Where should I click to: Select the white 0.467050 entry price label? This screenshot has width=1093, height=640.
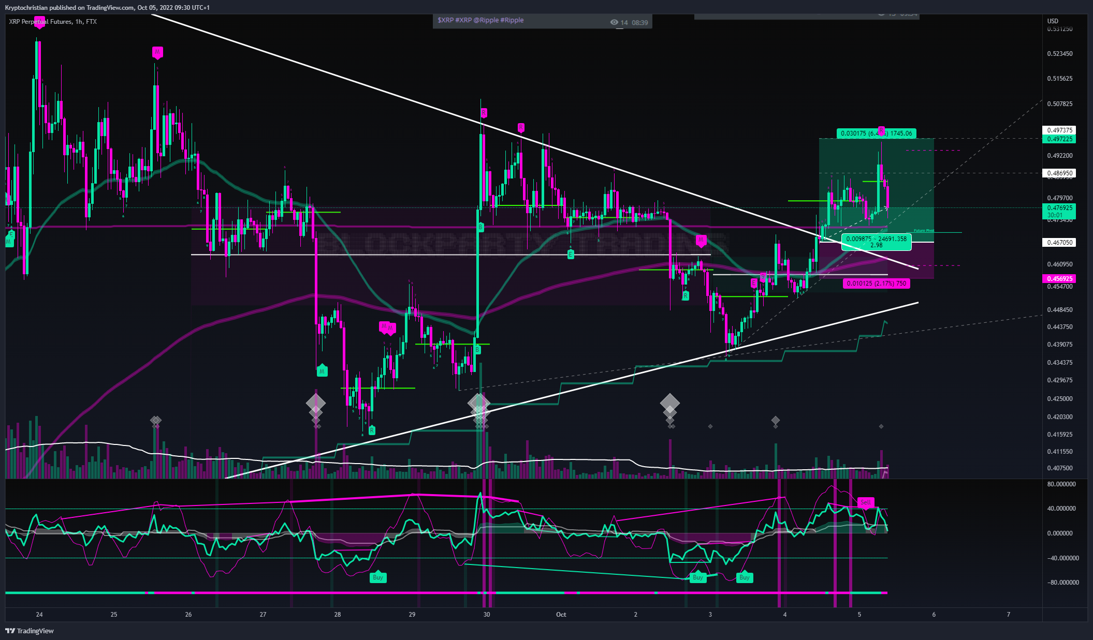point(1059,242)
